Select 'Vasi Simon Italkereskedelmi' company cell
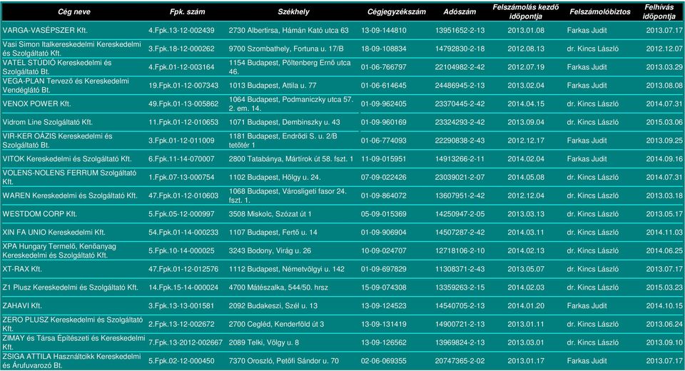This screenshot has height=371, width=685. click(x=71, y=49)
